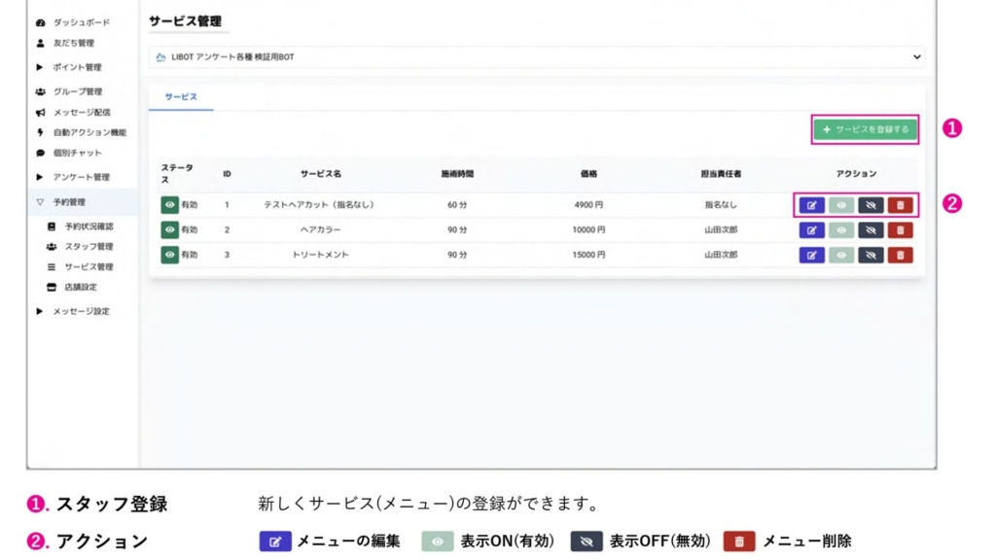The height and width of the screenshot is (560, 996).
Task: Go to 店舗設定 in the sidebar
Action: pos(80,287)
